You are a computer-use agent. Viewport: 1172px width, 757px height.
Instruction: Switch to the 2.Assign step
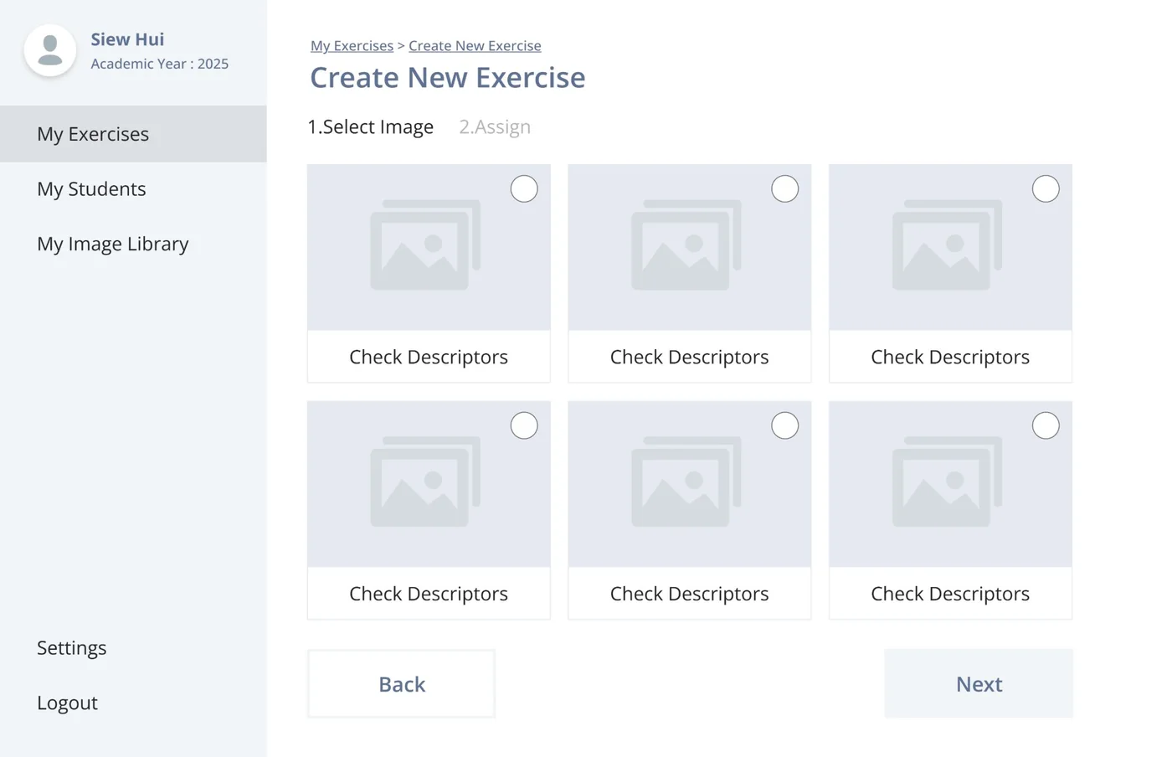coord(495,126)
